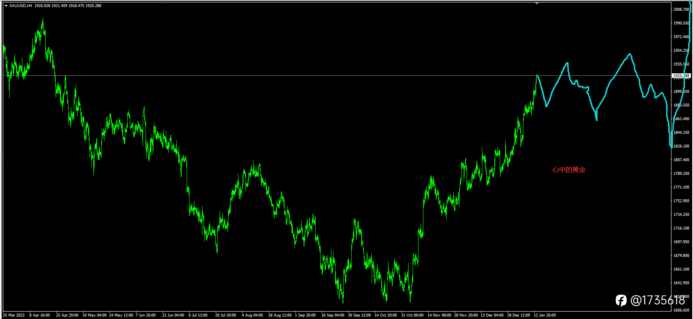
Task: Click the 2008.700 price axis label
Action: click(x=681, y=9)
